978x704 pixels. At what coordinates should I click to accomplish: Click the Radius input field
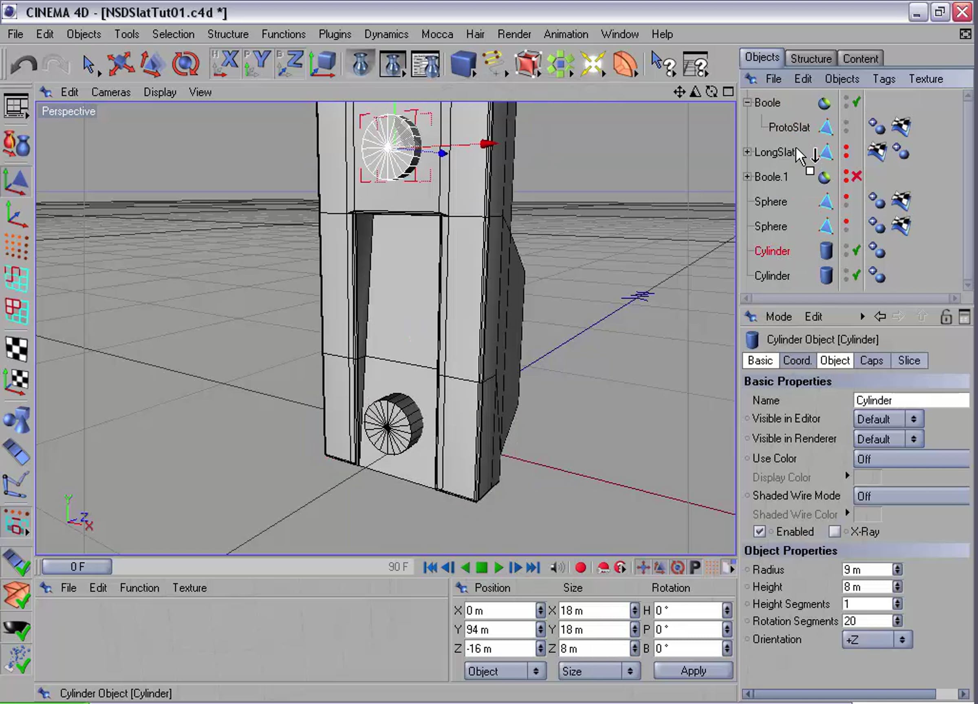tap(867, 570)
